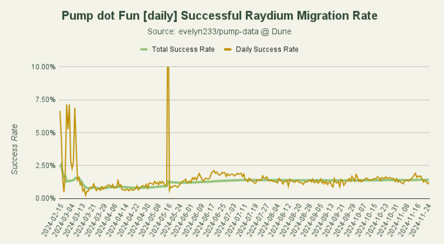Viewport: 444px width, 244px height.
Task: Click the 2024-06-09 x-axis date label
Action: pos(193,220)
